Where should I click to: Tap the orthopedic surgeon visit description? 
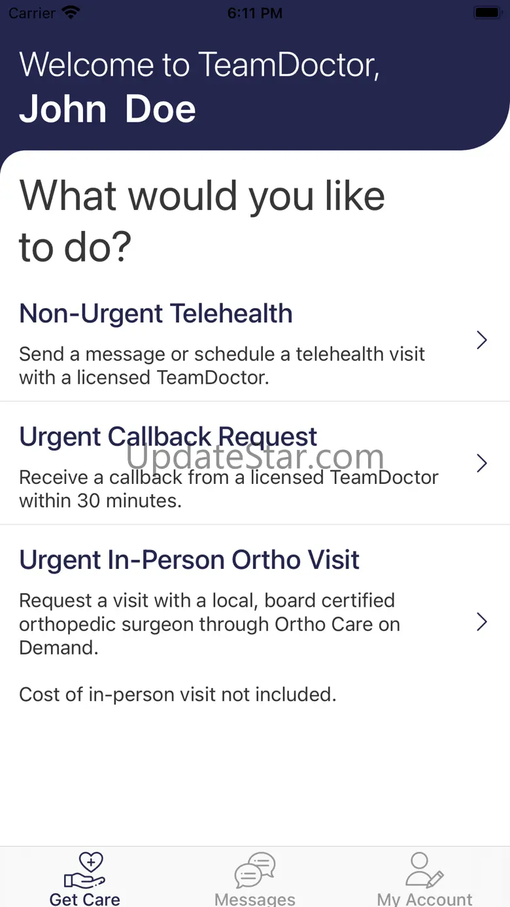pos(209,624)
